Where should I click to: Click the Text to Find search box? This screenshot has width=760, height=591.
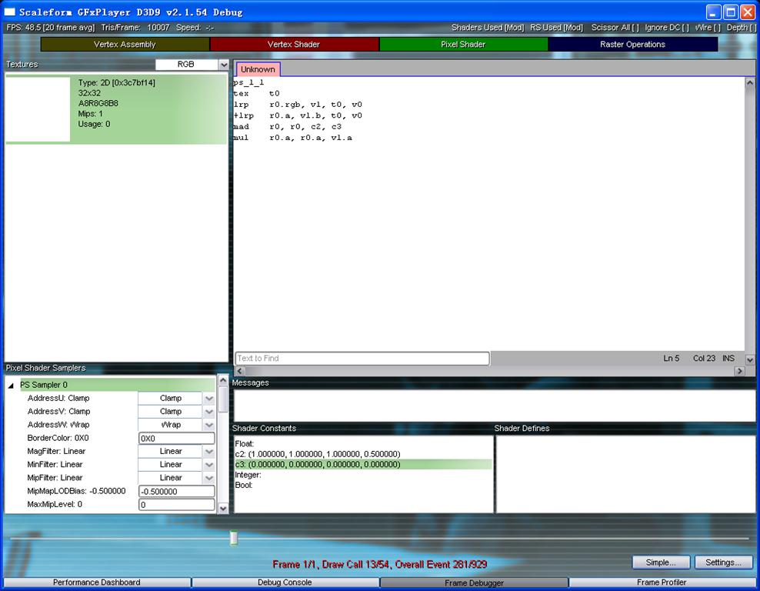(362, 359)
